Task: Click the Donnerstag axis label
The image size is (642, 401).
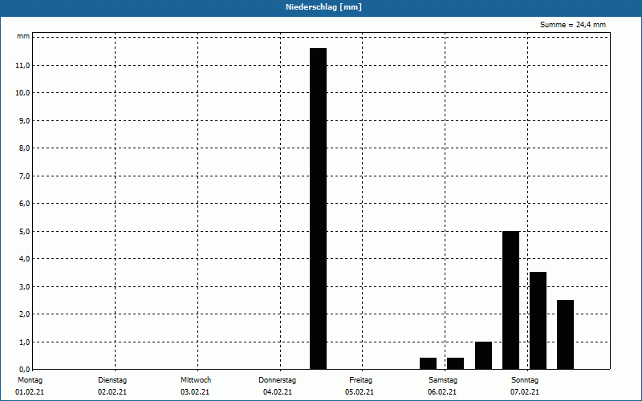Action: point(277,380)
